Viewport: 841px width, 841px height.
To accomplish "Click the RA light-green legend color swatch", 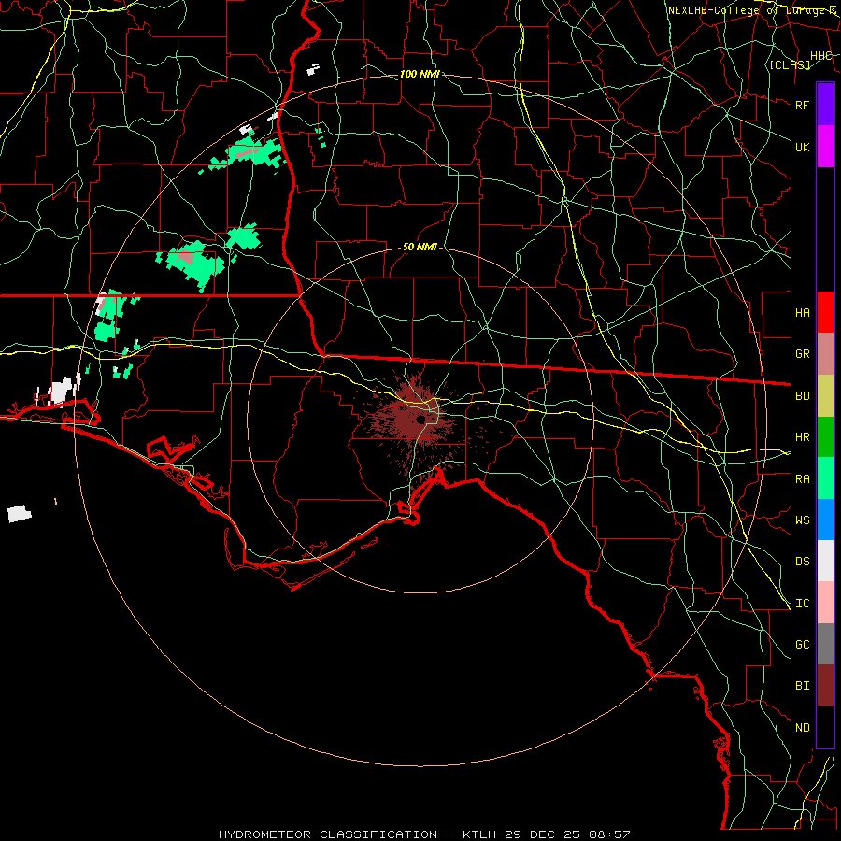I will coord(825,478).
